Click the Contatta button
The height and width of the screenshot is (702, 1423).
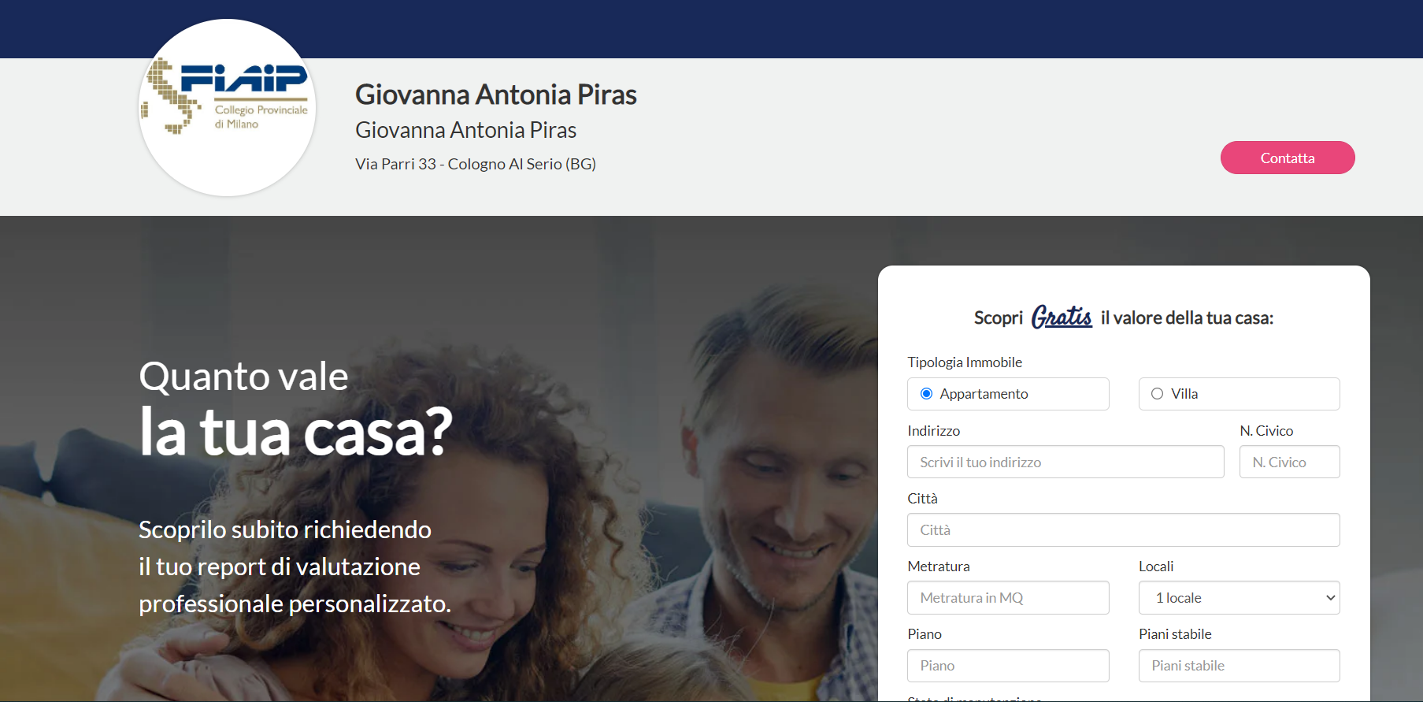[x=1288, y=158]
